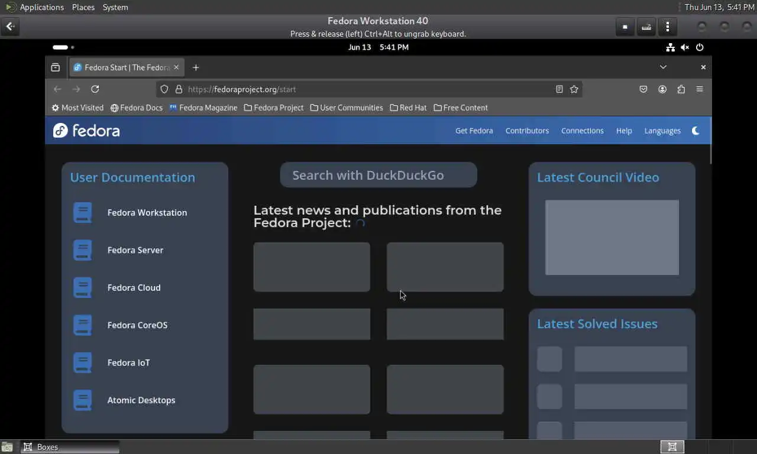The height and width of the screenshot is (454, 757).
Task: Open a new Firefox tab
Action: (196, 67)
